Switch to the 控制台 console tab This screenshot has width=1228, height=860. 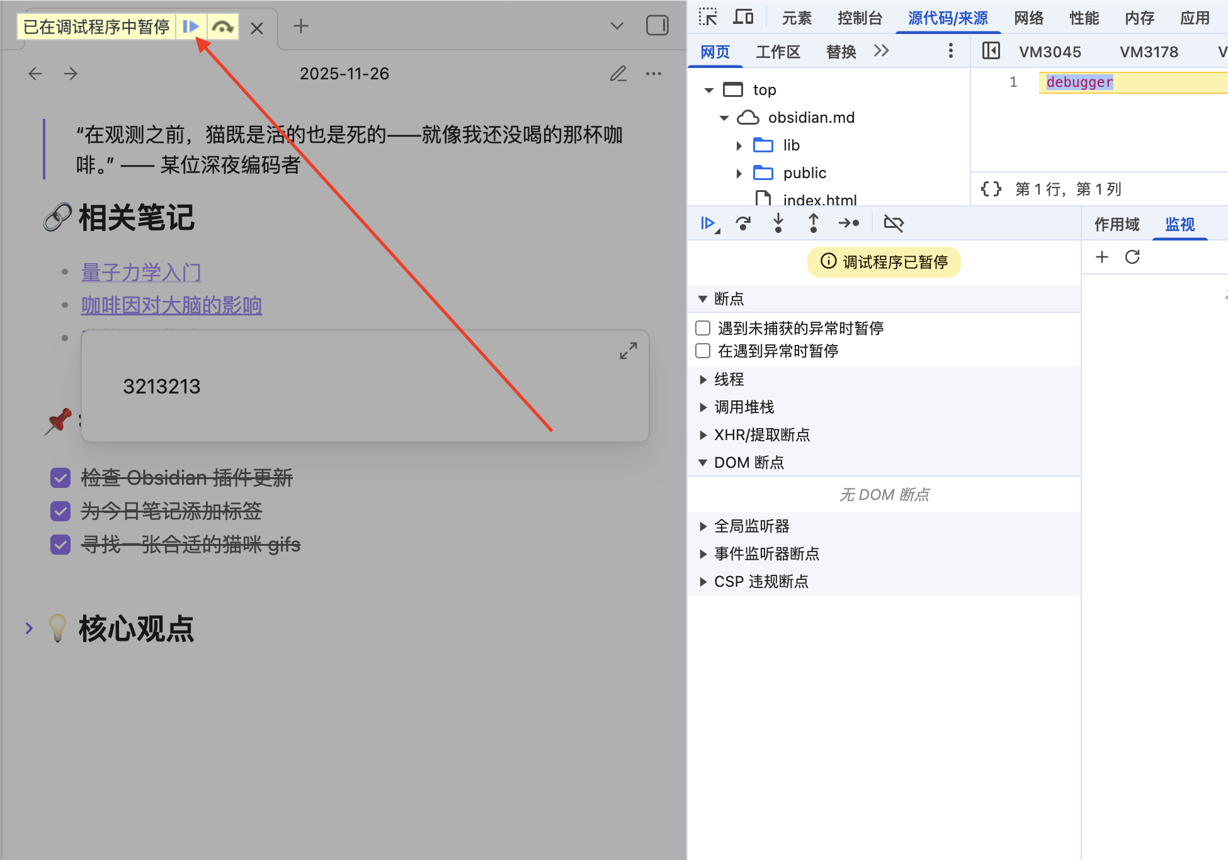tap(860, 18)
